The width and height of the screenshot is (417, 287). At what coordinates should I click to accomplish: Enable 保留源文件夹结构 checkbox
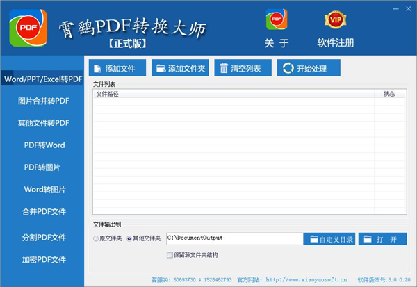point(170,255)
